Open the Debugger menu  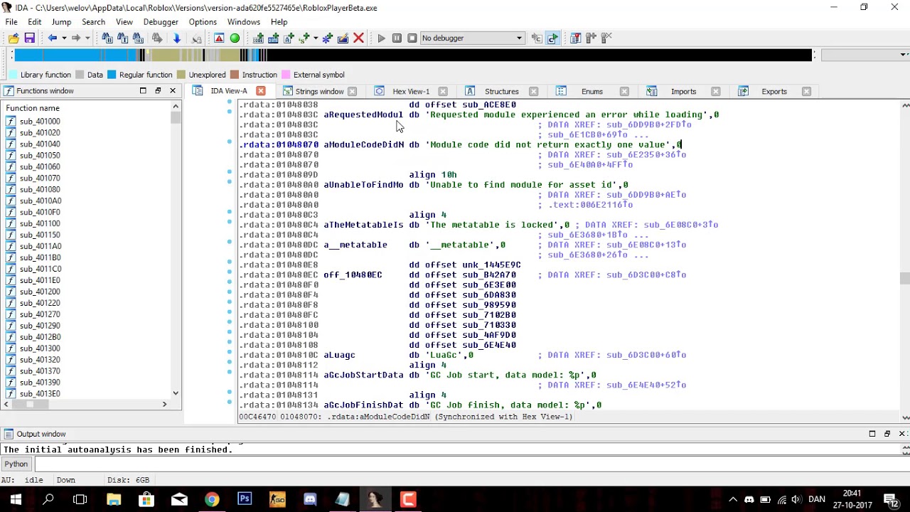click(x=161, y=22)
